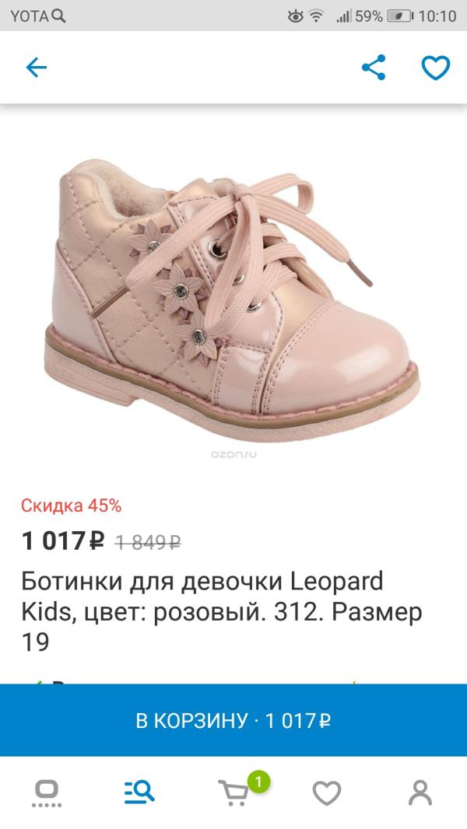Image resolution: width=467 pixels, height=829 pixels.
Task: Tap the back arrow icon
Action: coord(37,68)
